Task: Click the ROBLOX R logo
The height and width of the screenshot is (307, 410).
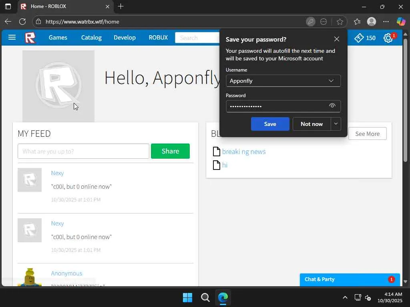Action: (30, 38)
